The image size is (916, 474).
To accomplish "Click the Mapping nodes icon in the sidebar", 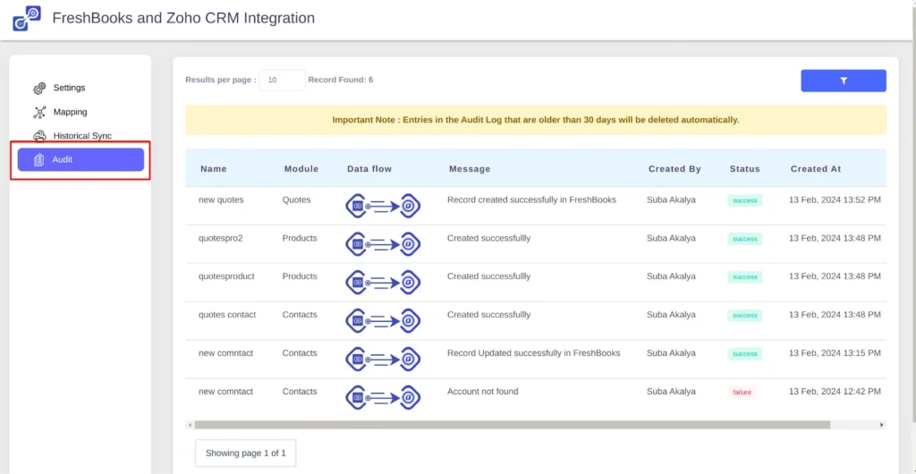I will (39, 112).
